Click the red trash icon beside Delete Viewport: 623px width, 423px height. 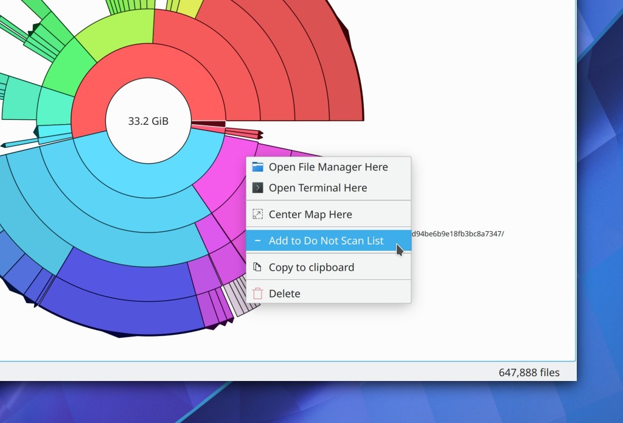point(258,293)
